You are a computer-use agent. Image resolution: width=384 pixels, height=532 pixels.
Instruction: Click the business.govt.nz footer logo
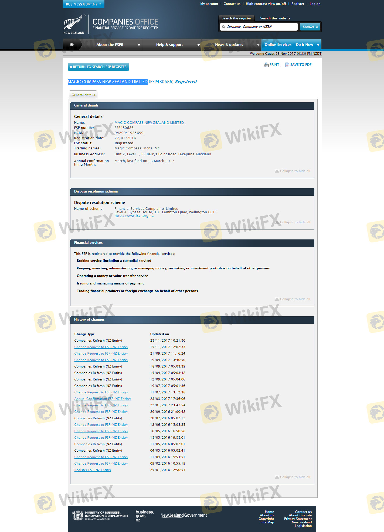(144, 516)
